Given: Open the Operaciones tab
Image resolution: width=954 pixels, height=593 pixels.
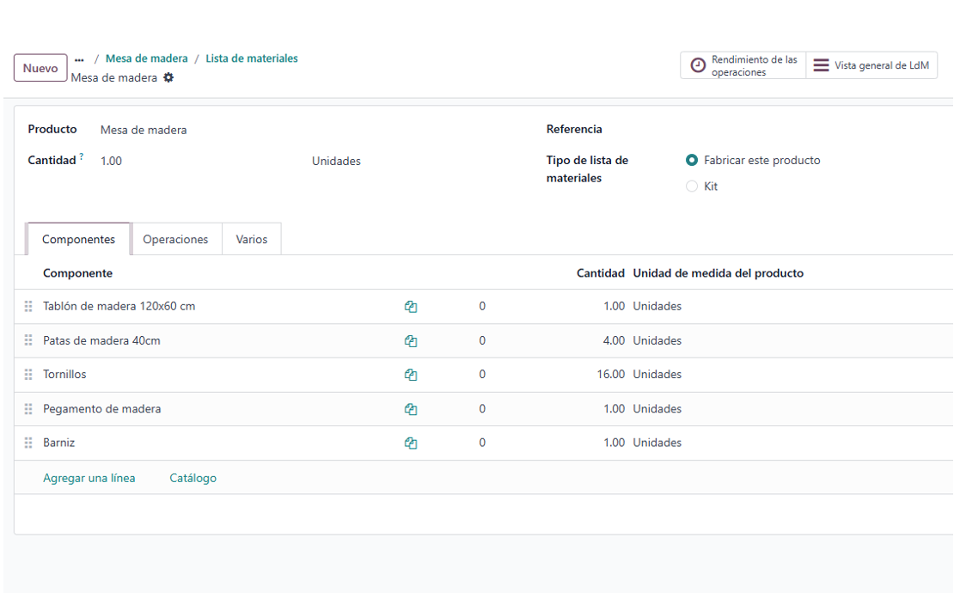Looking at the screenshot, I should click(175, 239).
